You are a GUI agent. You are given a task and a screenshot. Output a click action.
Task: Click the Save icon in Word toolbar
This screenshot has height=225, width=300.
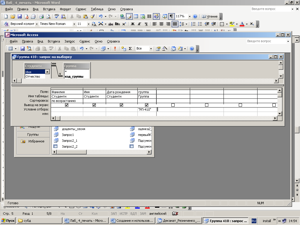tap(20, 16)
